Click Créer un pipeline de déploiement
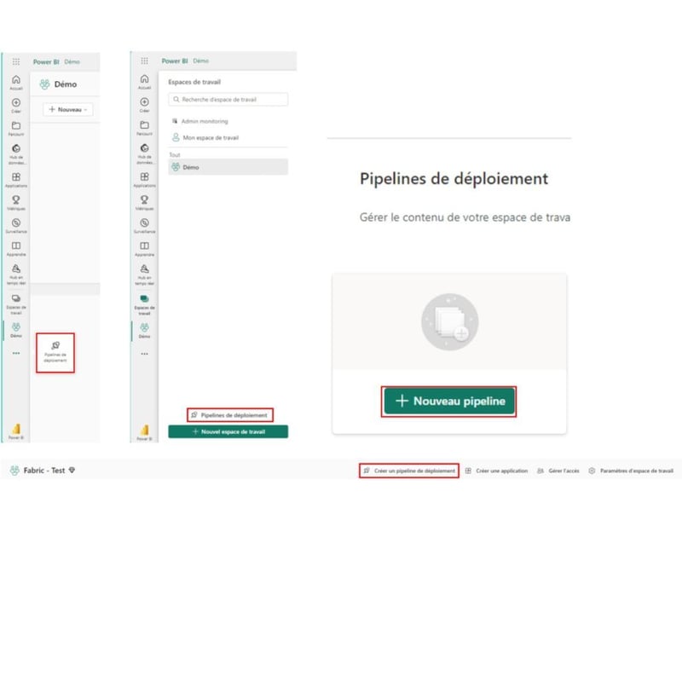Viewport: 682px width, 682px height. tap(409, 471)
